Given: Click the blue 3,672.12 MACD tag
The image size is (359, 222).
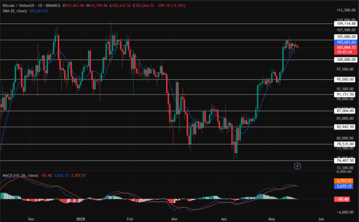Looking at the screenshot, I should (344, 186).
